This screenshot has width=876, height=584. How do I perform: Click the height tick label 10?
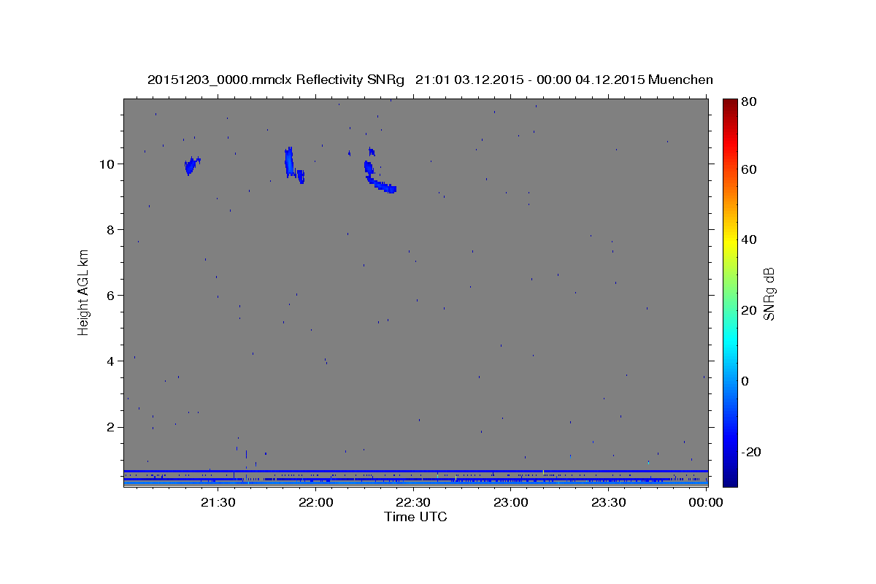click(109, 164)
